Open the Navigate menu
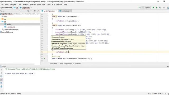 pos(13,4)
